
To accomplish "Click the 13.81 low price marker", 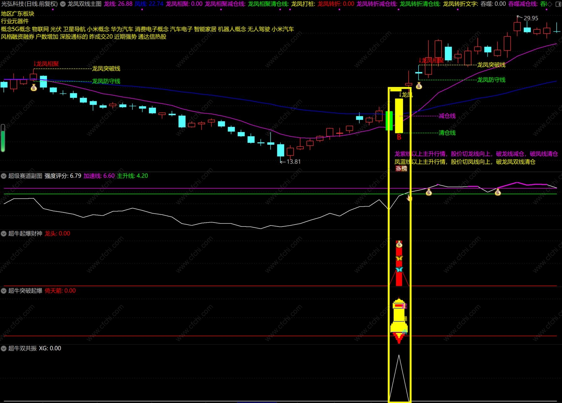I will point(293,162).
